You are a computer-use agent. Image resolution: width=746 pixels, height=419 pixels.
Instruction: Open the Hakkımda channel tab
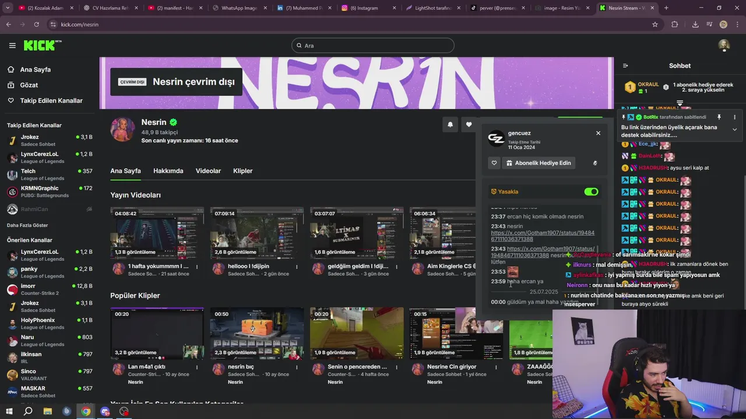click(168, 171)
